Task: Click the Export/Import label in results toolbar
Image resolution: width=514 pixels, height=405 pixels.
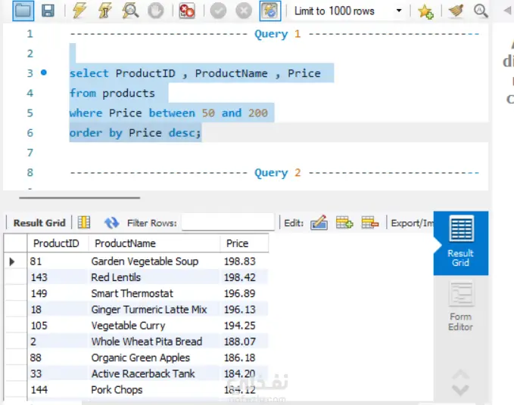Action: (412, 223)
